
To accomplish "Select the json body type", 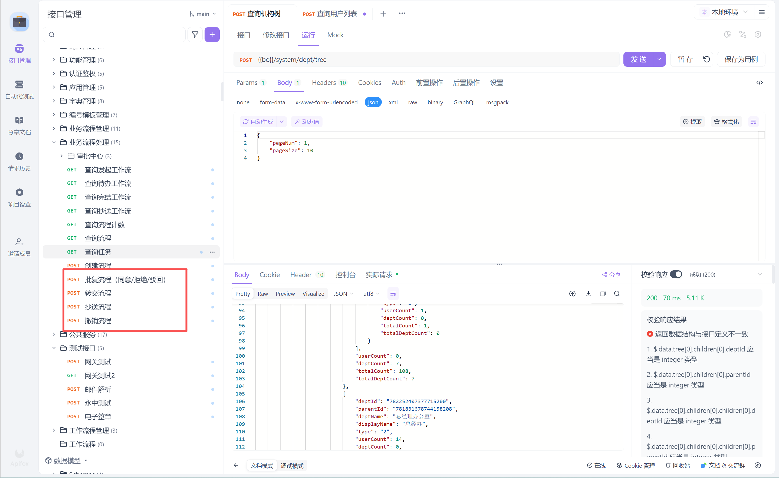I will (373, 102).
